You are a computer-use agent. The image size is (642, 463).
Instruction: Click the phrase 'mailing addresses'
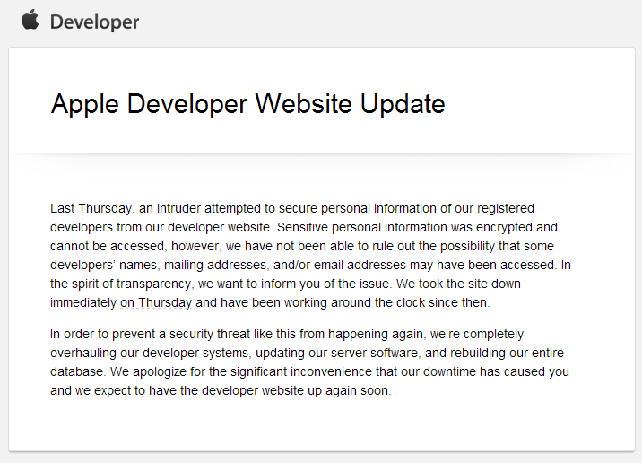pyautogui.click(x=215, y=265)
